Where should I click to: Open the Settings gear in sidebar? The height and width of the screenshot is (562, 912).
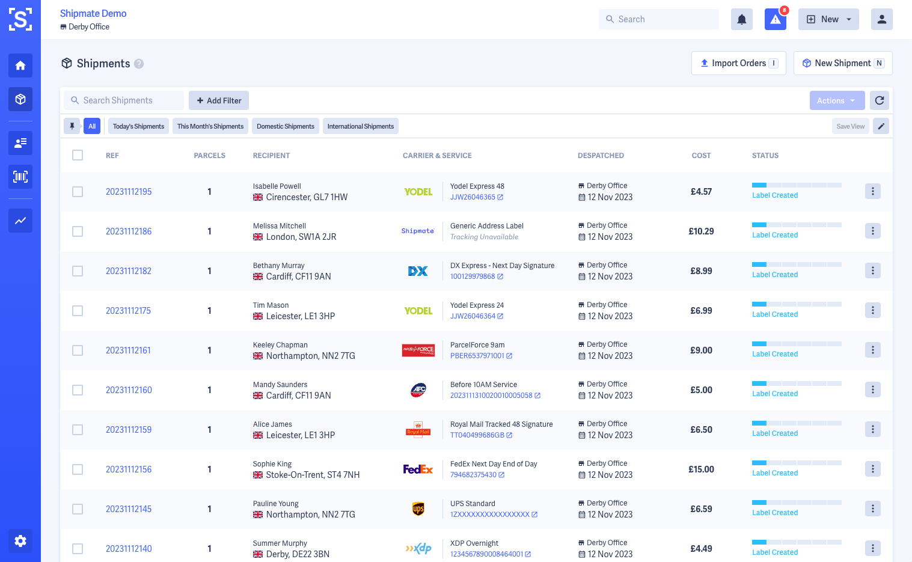click(x=20, y=541)
